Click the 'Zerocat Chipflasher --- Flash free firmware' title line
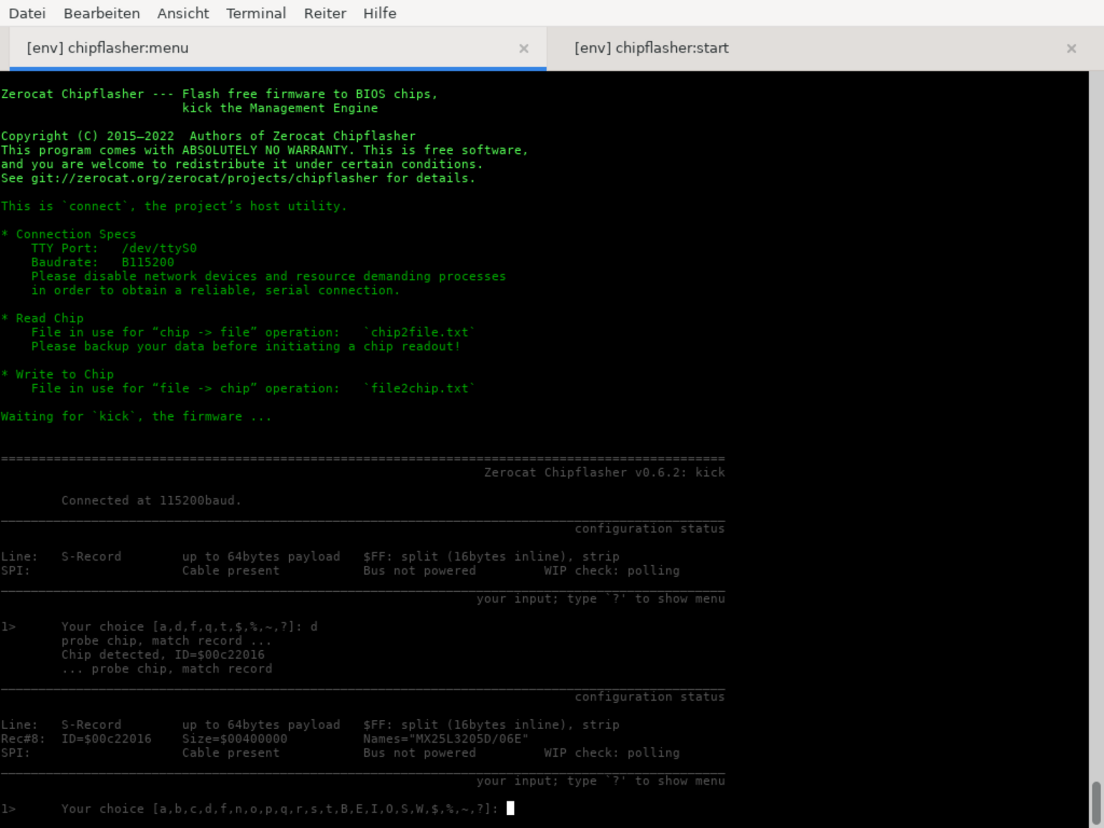This screenshot has height=828, width=1104. click(x=219, y=94)
